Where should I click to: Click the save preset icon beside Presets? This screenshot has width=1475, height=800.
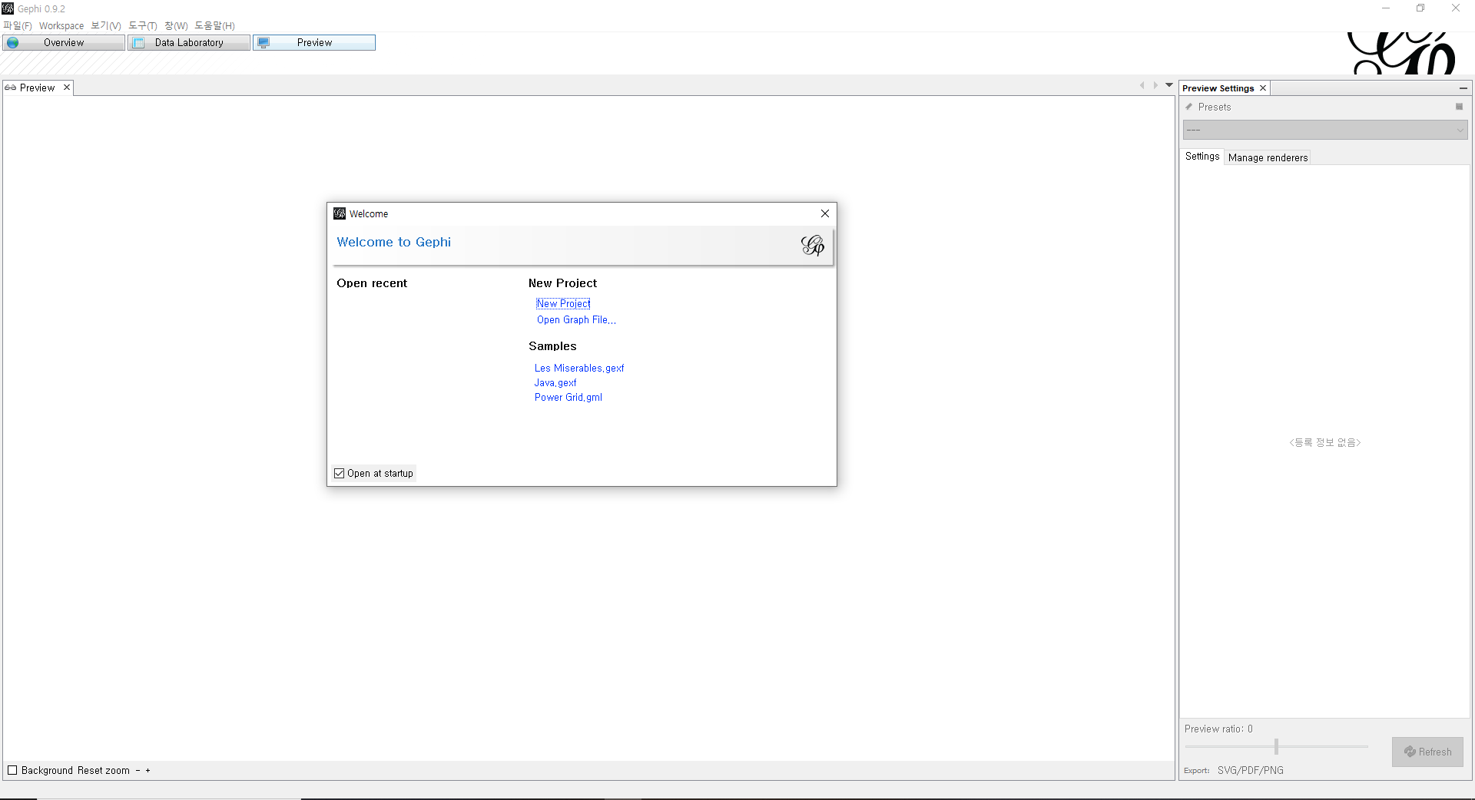tap(1459, 107)
